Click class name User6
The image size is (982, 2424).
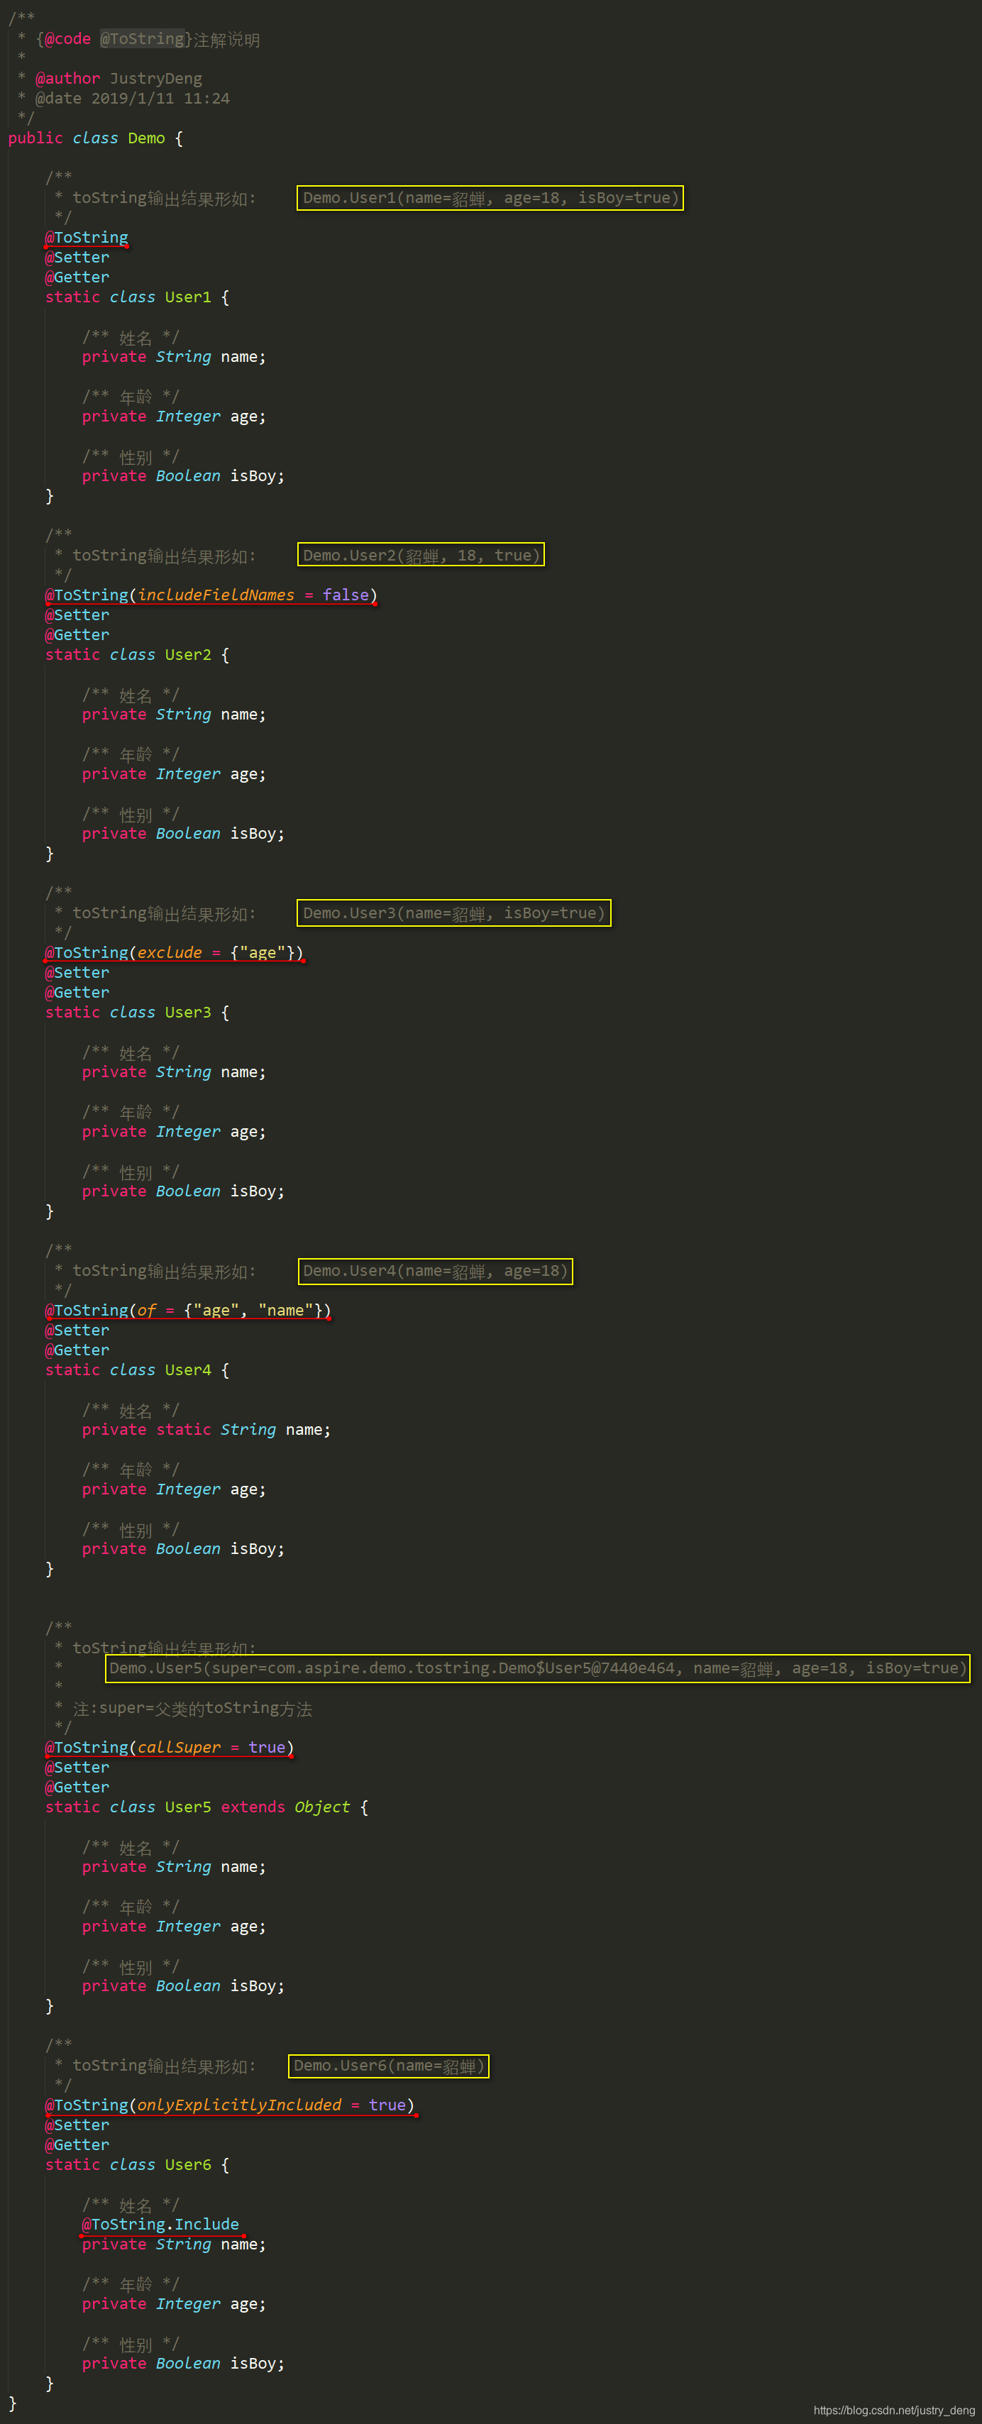click(x=188, y=2164)
